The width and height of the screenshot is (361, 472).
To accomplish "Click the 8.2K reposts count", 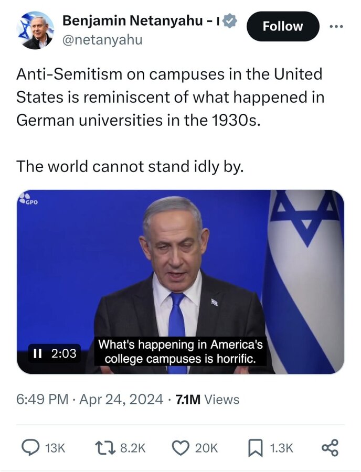I will click(x=133, y=448).
